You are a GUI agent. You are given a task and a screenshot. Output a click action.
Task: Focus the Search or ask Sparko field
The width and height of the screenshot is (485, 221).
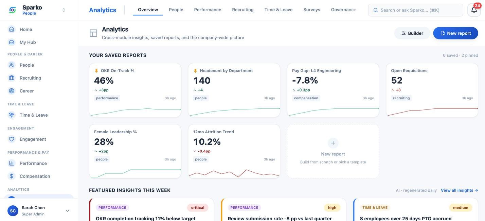(415, 10)
